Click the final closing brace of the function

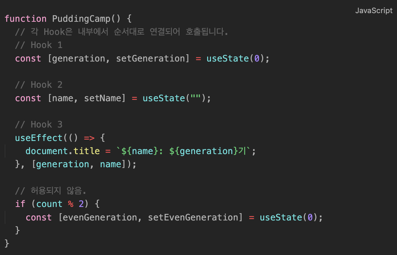click(7, 243)
